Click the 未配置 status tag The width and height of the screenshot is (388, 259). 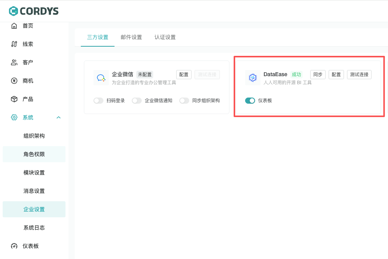pos(145,74)
